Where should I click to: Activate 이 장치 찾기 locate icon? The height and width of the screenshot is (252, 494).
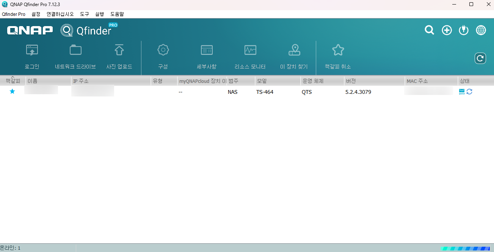(294, 50)
